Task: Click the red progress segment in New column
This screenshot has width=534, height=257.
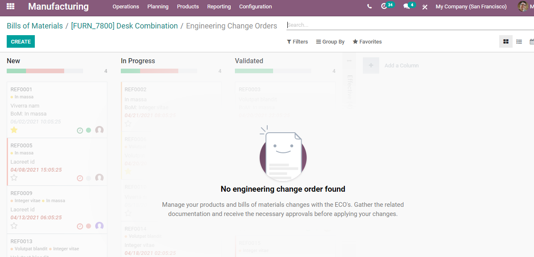Action: [x=45, y=71]
